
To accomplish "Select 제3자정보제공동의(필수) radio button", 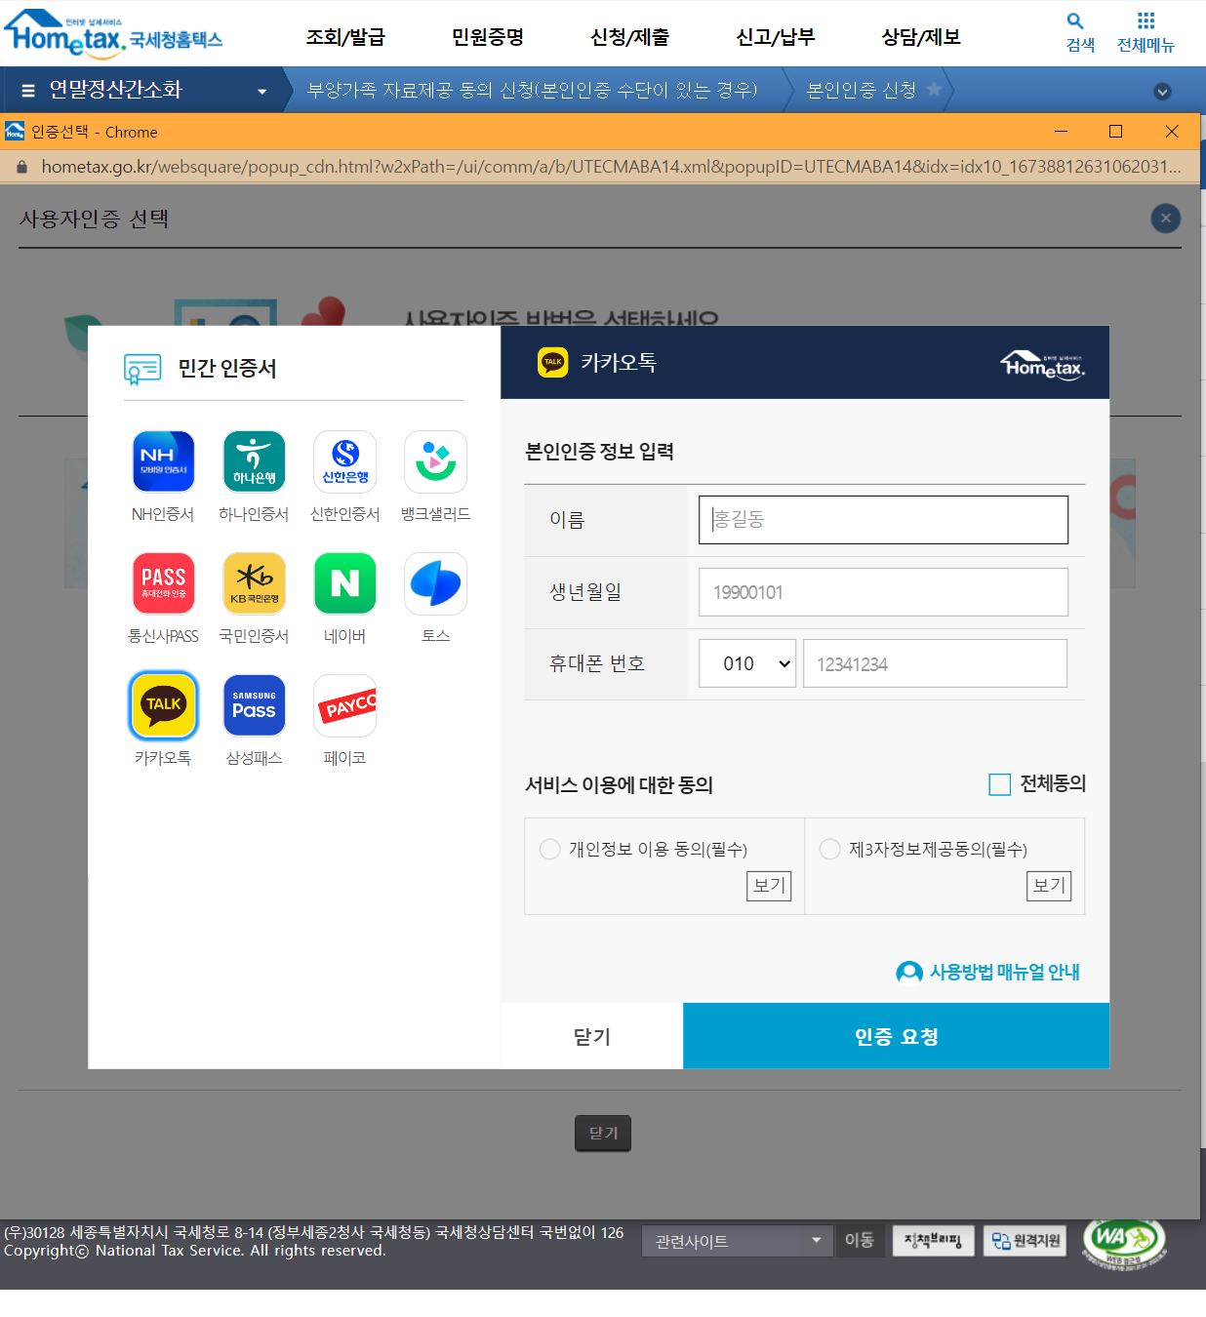I will [830, 849].
